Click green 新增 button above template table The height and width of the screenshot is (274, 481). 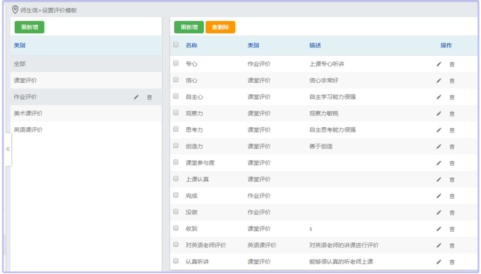[189, 27]
